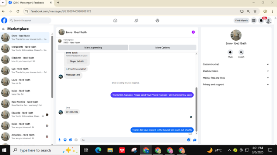
Task: Open Emre 1bed 1bath conversation
Action: 25,38
